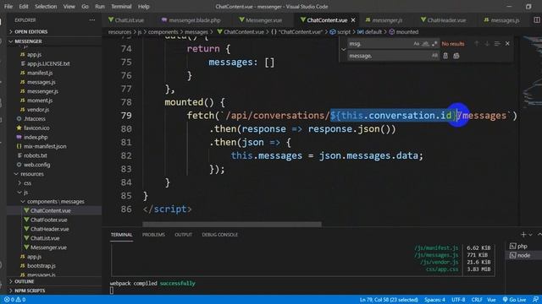Click Go Live in status bar
542x304 pixels.
click(x=514, y=300)
